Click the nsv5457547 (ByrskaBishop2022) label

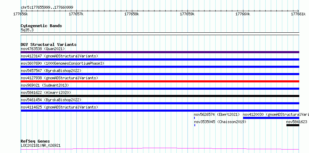(x=51, y=71)
